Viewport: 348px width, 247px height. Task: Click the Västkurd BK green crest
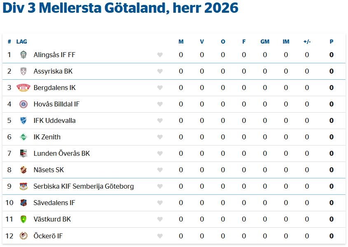(x=23, y=219)
